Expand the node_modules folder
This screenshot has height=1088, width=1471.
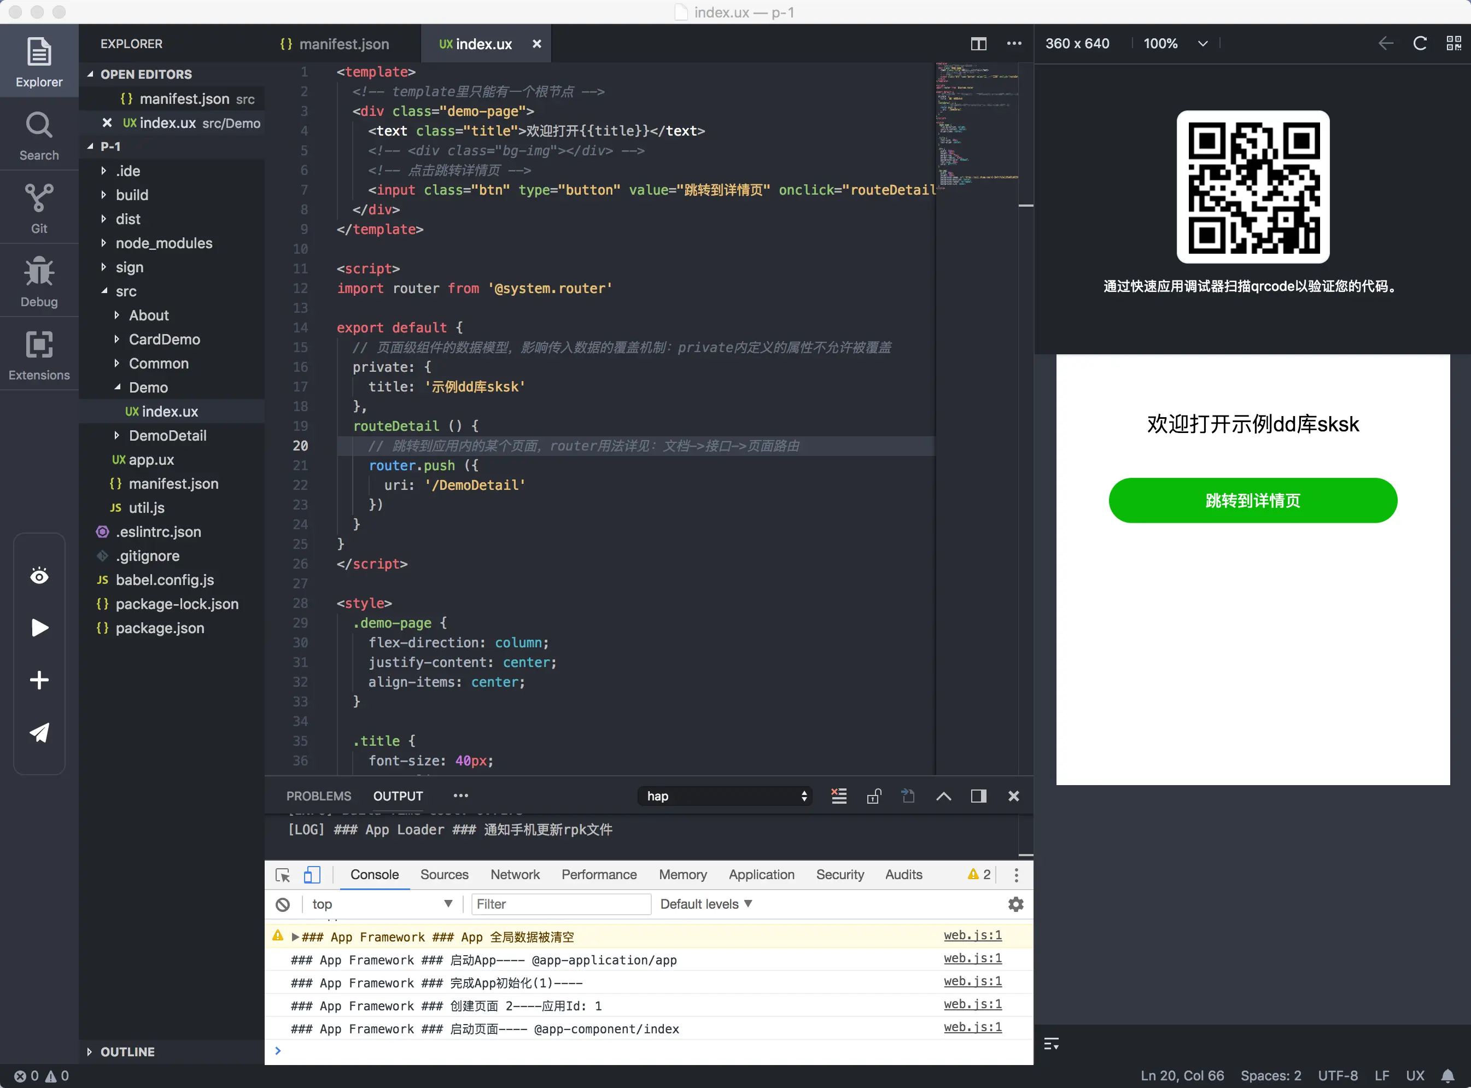(x=164, y=243)
